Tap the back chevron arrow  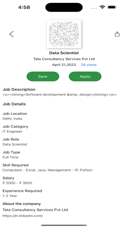[11, 34]
